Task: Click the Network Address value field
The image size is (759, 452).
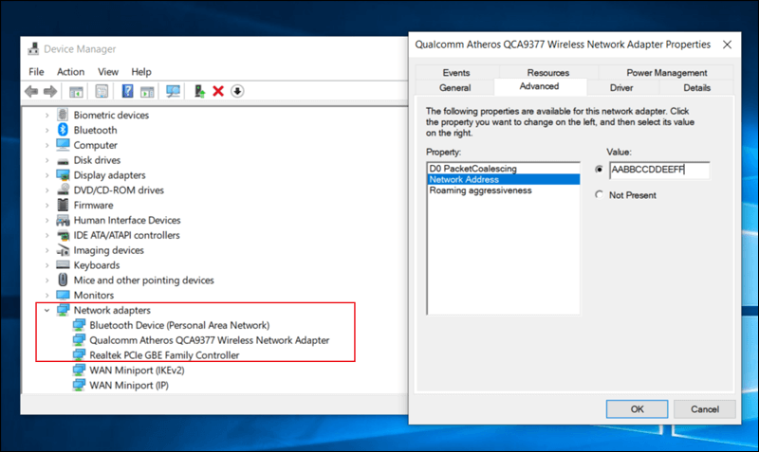Action: tap(659, 170)
